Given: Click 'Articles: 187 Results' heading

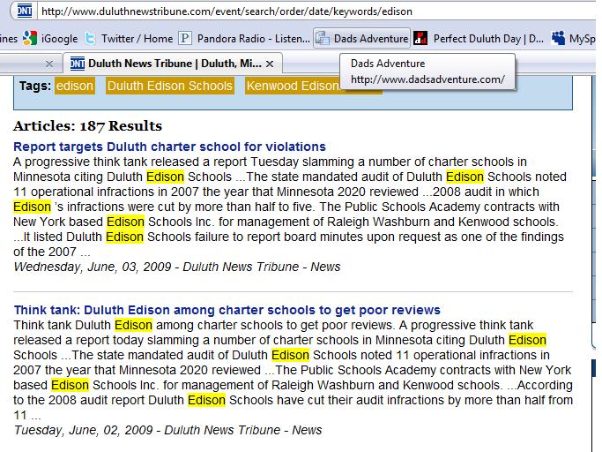Looking at the screenshot, I should point(87,125).
